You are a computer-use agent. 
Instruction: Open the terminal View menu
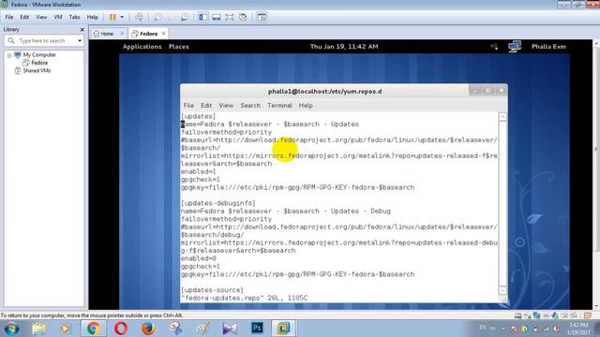226,106
